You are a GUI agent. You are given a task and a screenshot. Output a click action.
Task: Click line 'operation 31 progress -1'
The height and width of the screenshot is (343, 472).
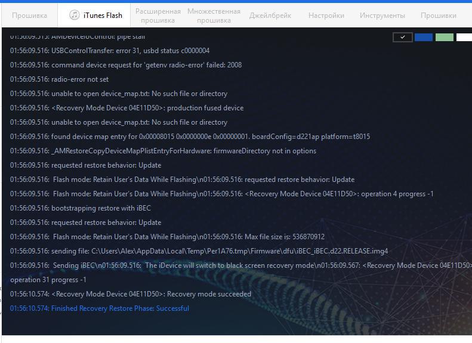(48, 280)
